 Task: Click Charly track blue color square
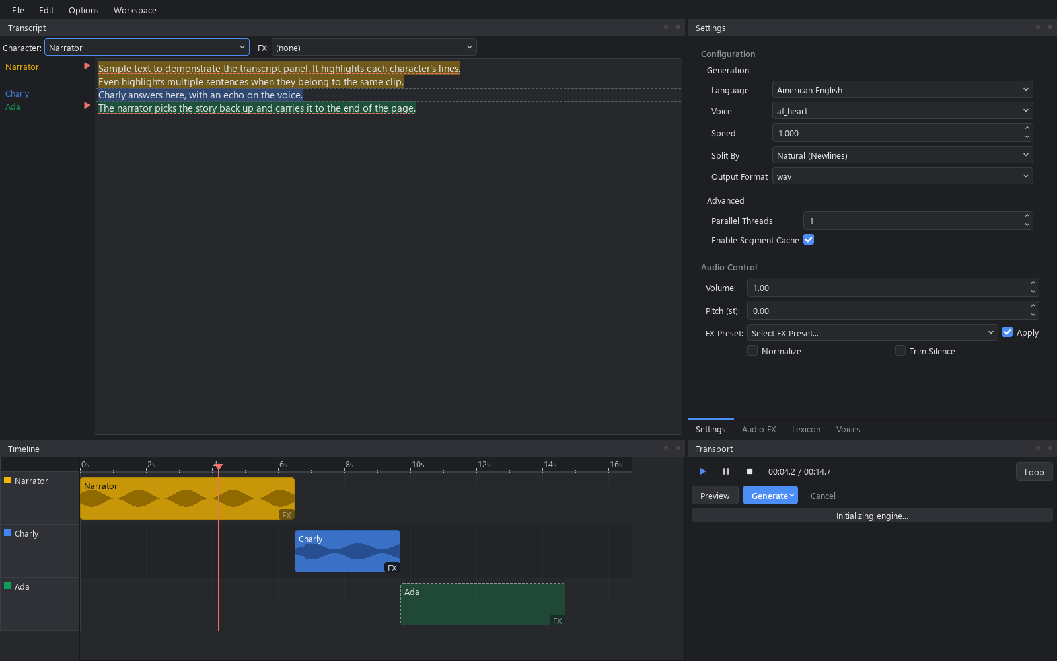(x=7, y=533)
